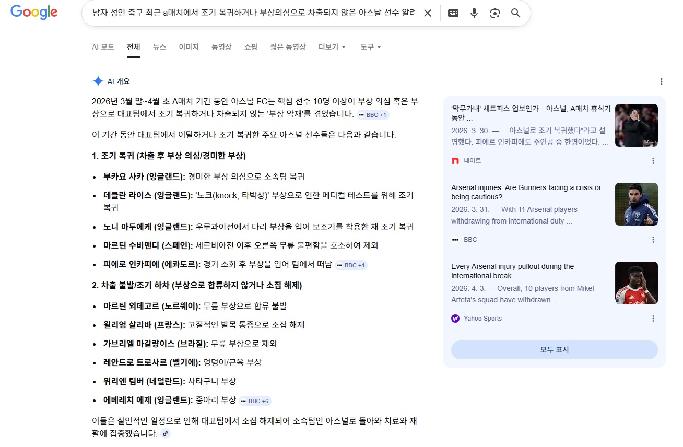The height and width of the screenshot is (447, 683).
Task: Open the BBC +6 citation chip
Action: click(255, 401)
